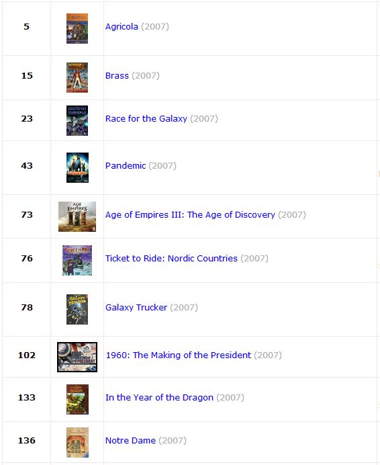Open Age of Empires III: The Age of Discovery link
Viewport: 380px width, 465px height.
(190, 215)
